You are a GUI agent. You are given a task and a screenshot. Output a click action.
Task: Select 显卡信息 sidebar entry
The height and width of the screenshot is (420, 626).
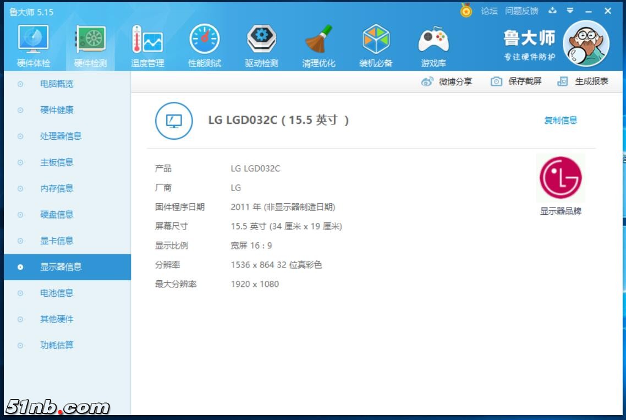57,241
